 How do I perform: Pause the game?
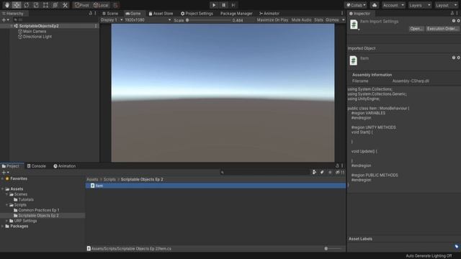[224, 5]
